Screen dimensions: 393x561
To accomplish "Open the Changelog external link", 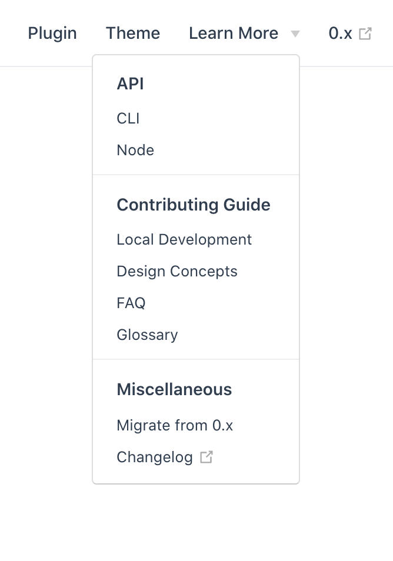I will 154,456.
